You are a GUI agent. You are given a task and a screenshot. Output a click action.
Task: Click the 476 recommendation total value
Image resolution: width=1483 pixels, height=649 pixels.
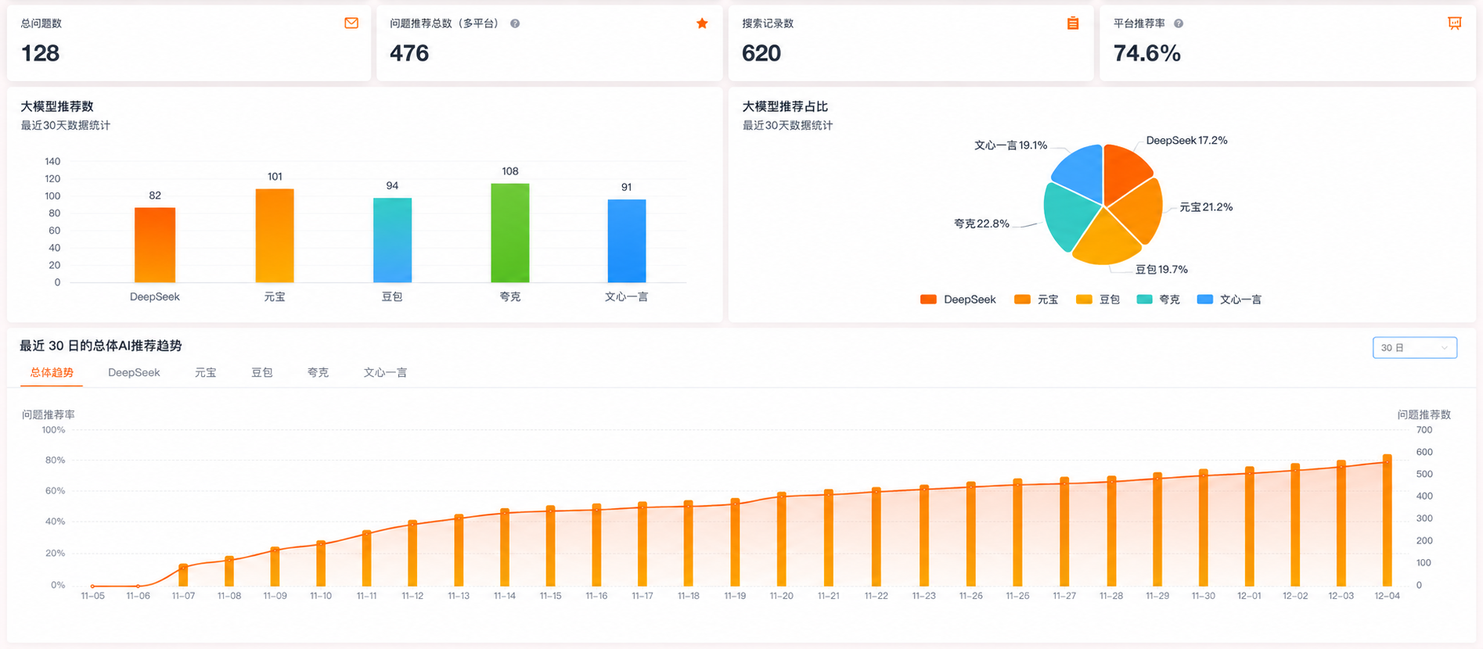(x=409, y=53)
